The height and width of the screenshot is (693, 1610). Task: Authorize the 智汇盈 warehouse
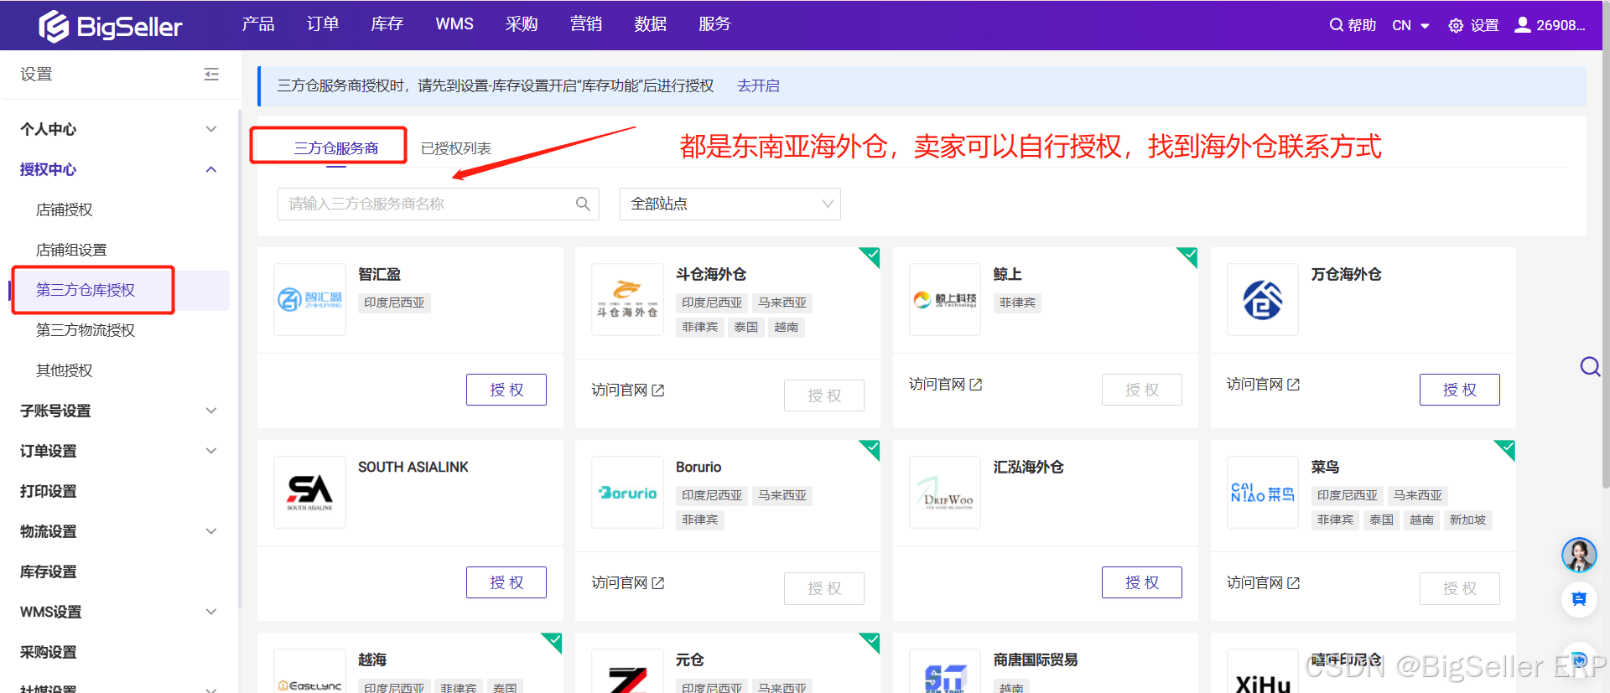point(506,390)
